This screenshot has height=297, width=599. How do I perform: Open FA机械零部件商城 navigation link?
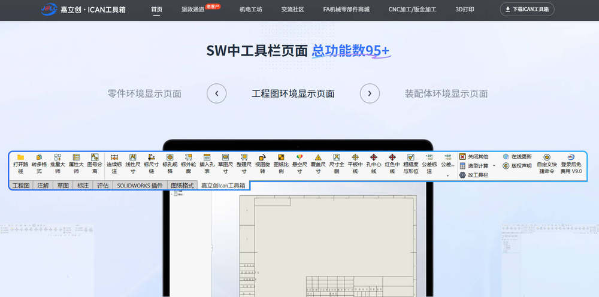click(346, 10)
